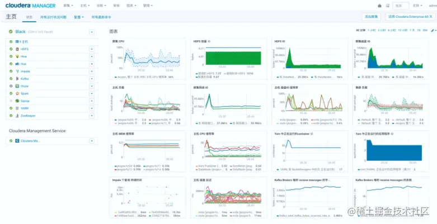Open the actions dropdown for YARN
Image resolution: width=437 pixels, height=224 pixels.
point(92,108)
